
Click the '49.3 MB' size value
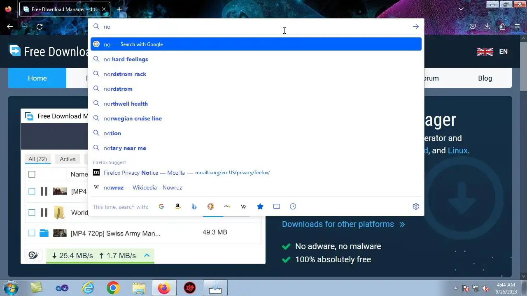(215, 232)
